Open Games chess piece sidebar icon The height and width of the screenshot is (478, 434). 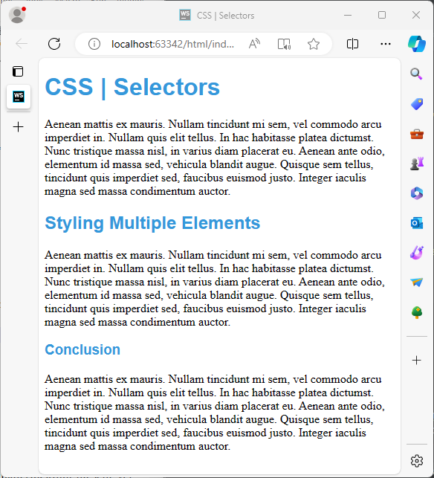417,164
